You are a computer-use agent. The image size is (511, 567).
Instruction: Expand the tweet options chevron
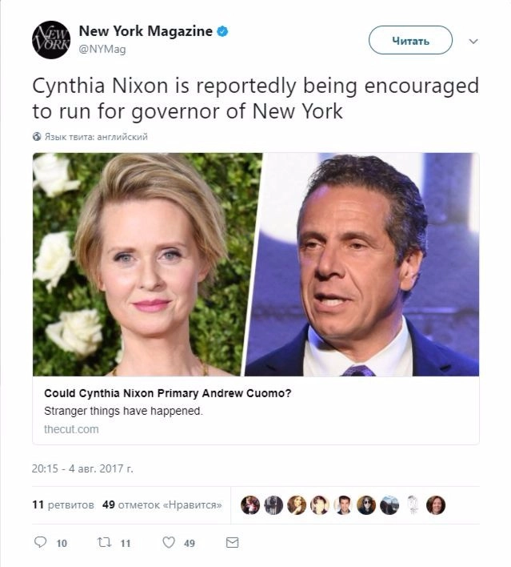point(473,41)
